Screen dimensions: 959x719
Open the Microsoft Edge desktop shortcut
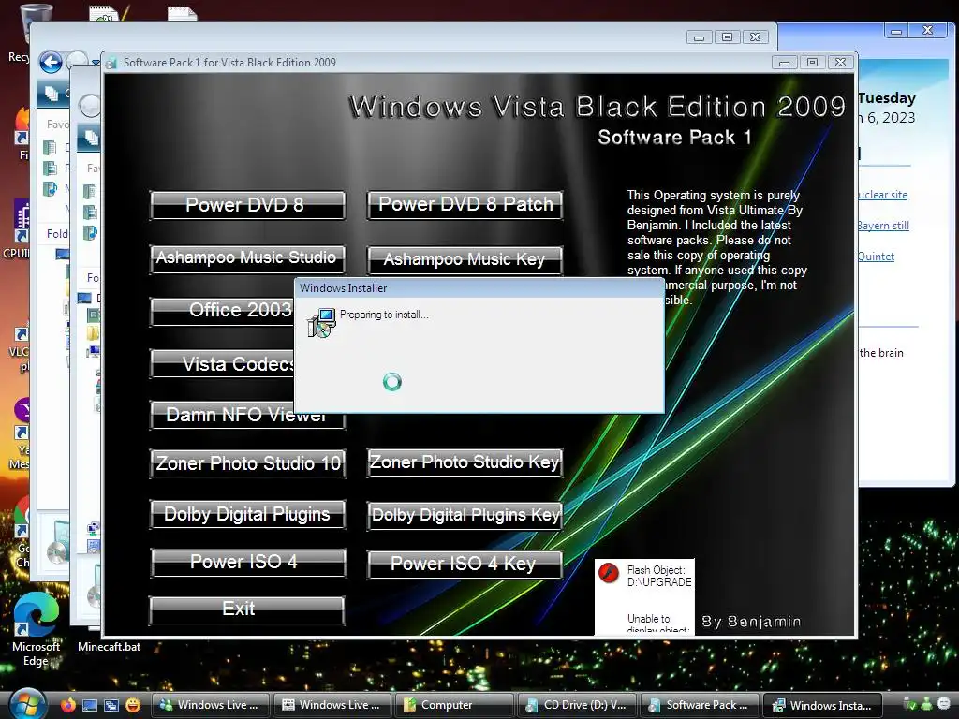(37, 630)
